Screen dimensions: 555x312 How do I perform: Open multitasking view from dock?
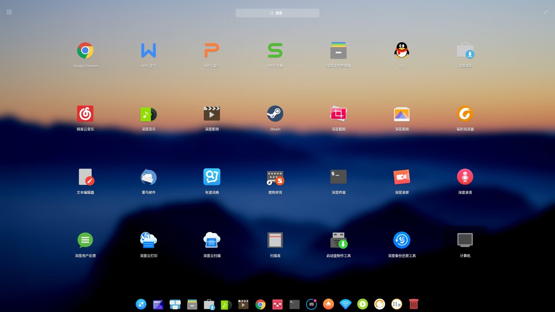[x=175, y=304]
